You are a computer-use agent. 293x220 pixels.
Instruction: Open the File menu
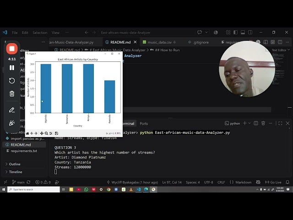click(15, 33)
